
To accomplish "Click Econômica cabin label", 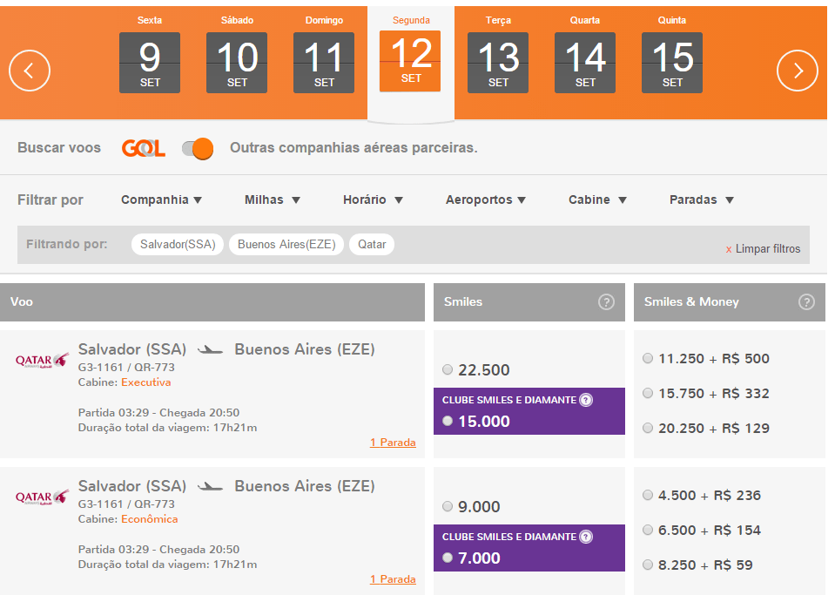I will click(150, 519).
